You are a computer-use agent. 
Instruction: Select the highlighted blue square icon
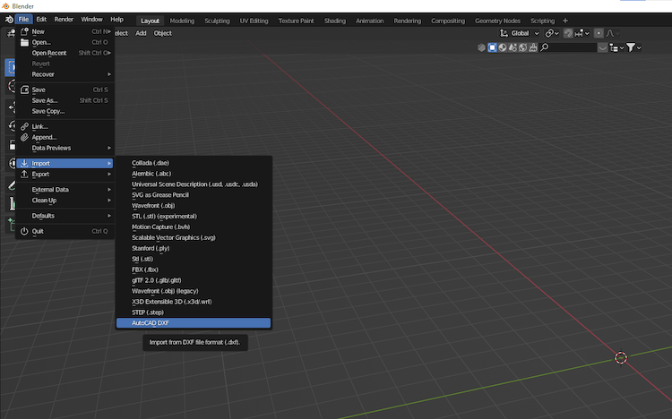coord(492,47)
